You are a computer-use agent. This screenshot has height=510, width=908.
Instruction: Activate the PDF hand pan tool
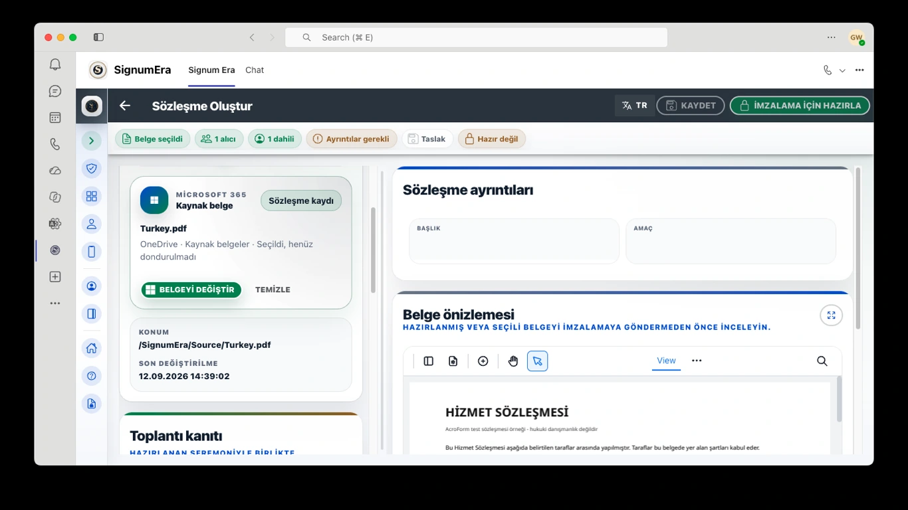coord(513,361)
